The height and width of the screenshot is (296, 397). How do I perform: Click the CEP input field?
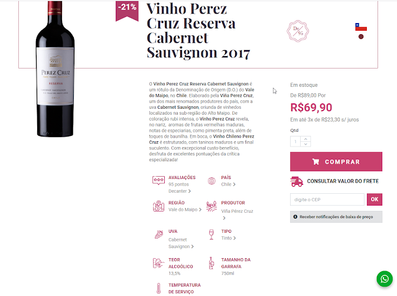(327, 200)
